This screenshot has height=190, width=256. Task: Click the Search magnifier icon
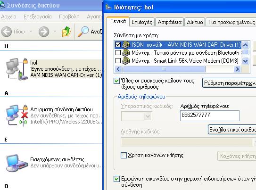(83, 31)
